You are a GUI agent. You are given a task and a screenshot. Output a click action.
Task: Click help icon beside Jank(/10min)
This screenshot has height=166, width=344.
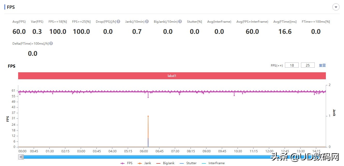click(147, 22)
